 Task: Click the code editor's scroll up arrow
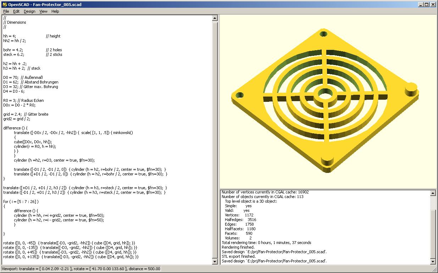coord(215,18)
